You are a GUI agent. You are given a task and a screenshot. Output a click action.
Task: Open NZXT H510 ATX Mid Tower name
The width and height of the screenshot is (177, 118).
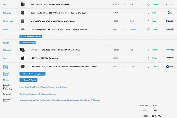[x=45, y=58]
